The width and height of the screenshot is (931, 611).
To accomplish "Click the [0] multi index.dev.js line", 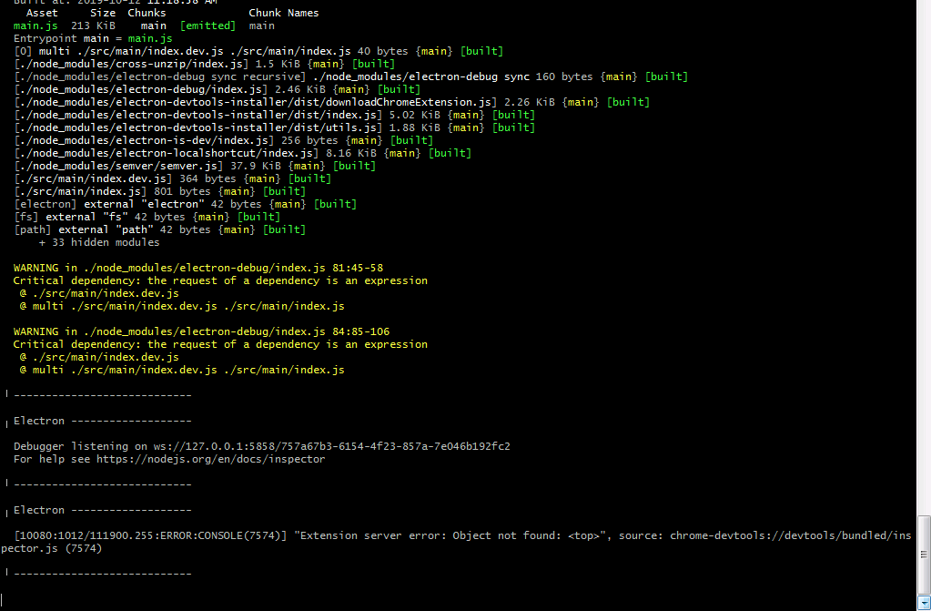I will [258, 51].
